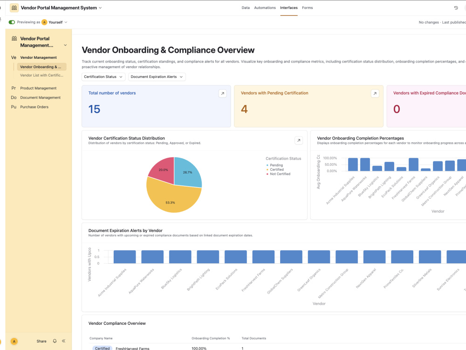The image size is (466, 350).
Task: Click the red Not Certified 20.0% pie slice
Action: point(162,170)
